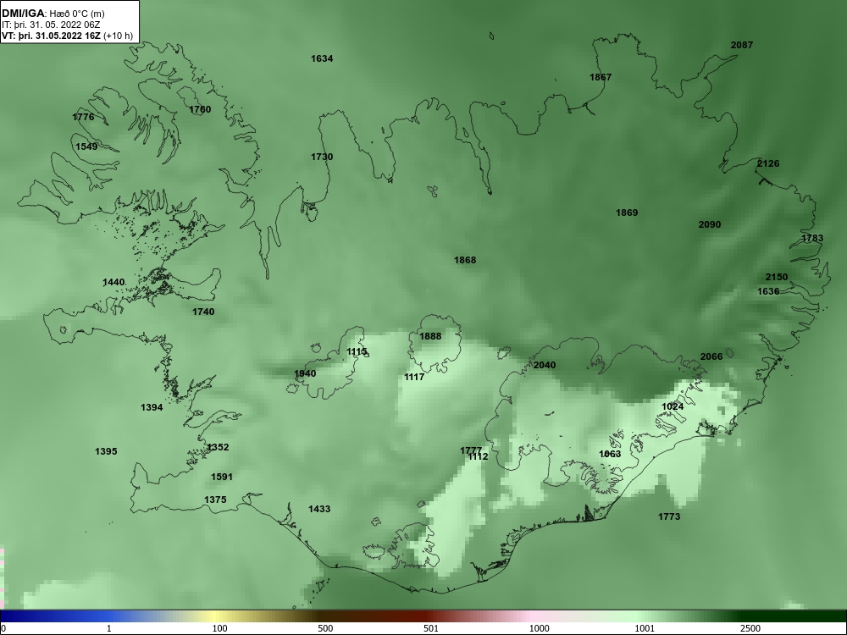The width and height of the screenshot is (847, 635).
Task: Click the 1760 value label
Action: (x=200, y=109)
